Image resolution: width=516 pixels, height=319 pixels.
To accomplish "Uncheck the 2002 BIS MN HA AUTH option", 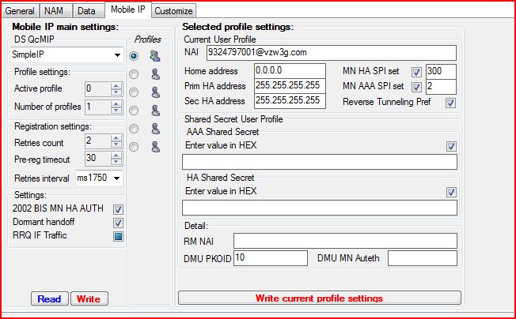I will [118, 209].
